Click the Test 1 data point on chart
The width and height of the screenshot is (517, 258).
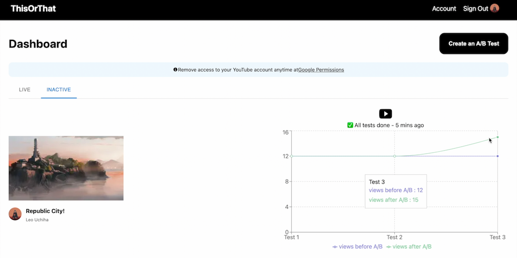[291, 156]
